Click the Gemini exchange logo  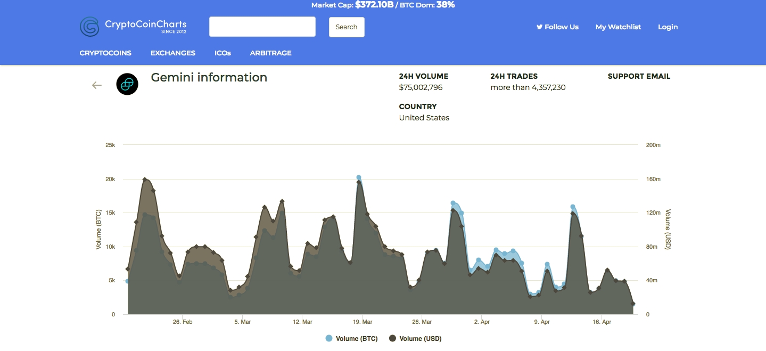tap(127, 84)
